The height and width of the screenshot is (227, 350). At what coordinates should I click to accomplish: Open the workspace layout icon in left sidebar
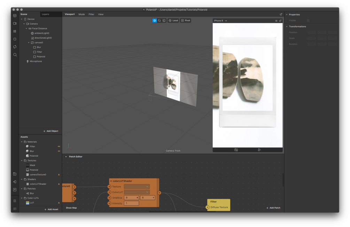(15, 16)
